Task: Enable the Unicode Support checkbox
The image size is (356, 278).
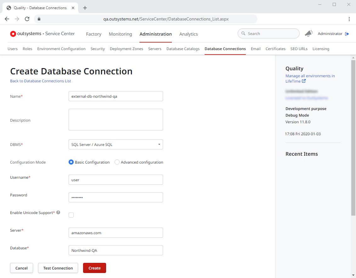Action: point(71,215)
